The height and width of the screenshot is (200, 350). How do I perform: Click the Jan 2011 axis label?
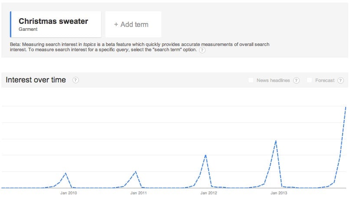[139, 193]
